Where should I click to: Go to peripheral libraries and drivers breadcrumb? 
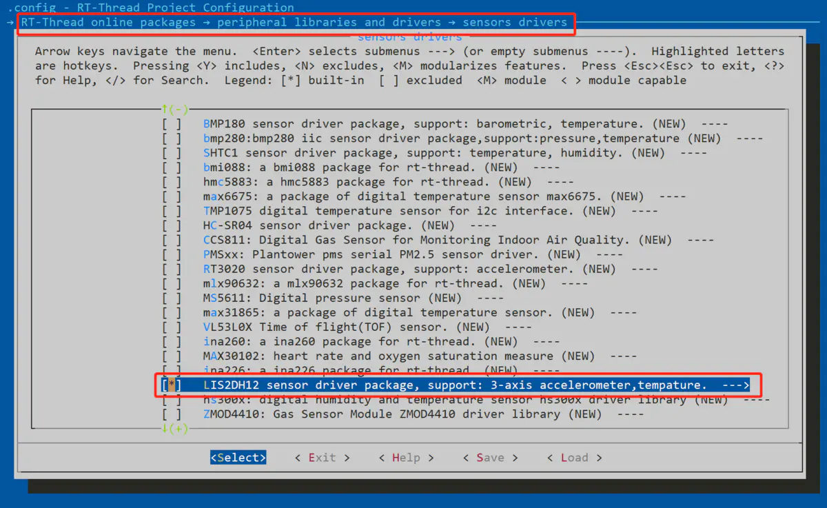tap(329, 22)
